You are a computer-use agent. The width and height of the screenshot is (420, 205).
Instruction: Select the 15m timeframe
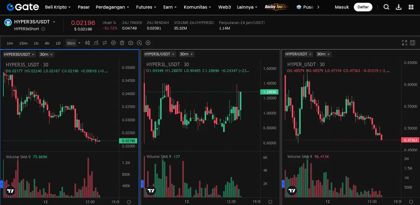(23, 43)
